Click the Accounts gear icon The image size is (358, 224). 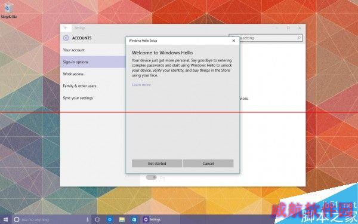[66, 38]
